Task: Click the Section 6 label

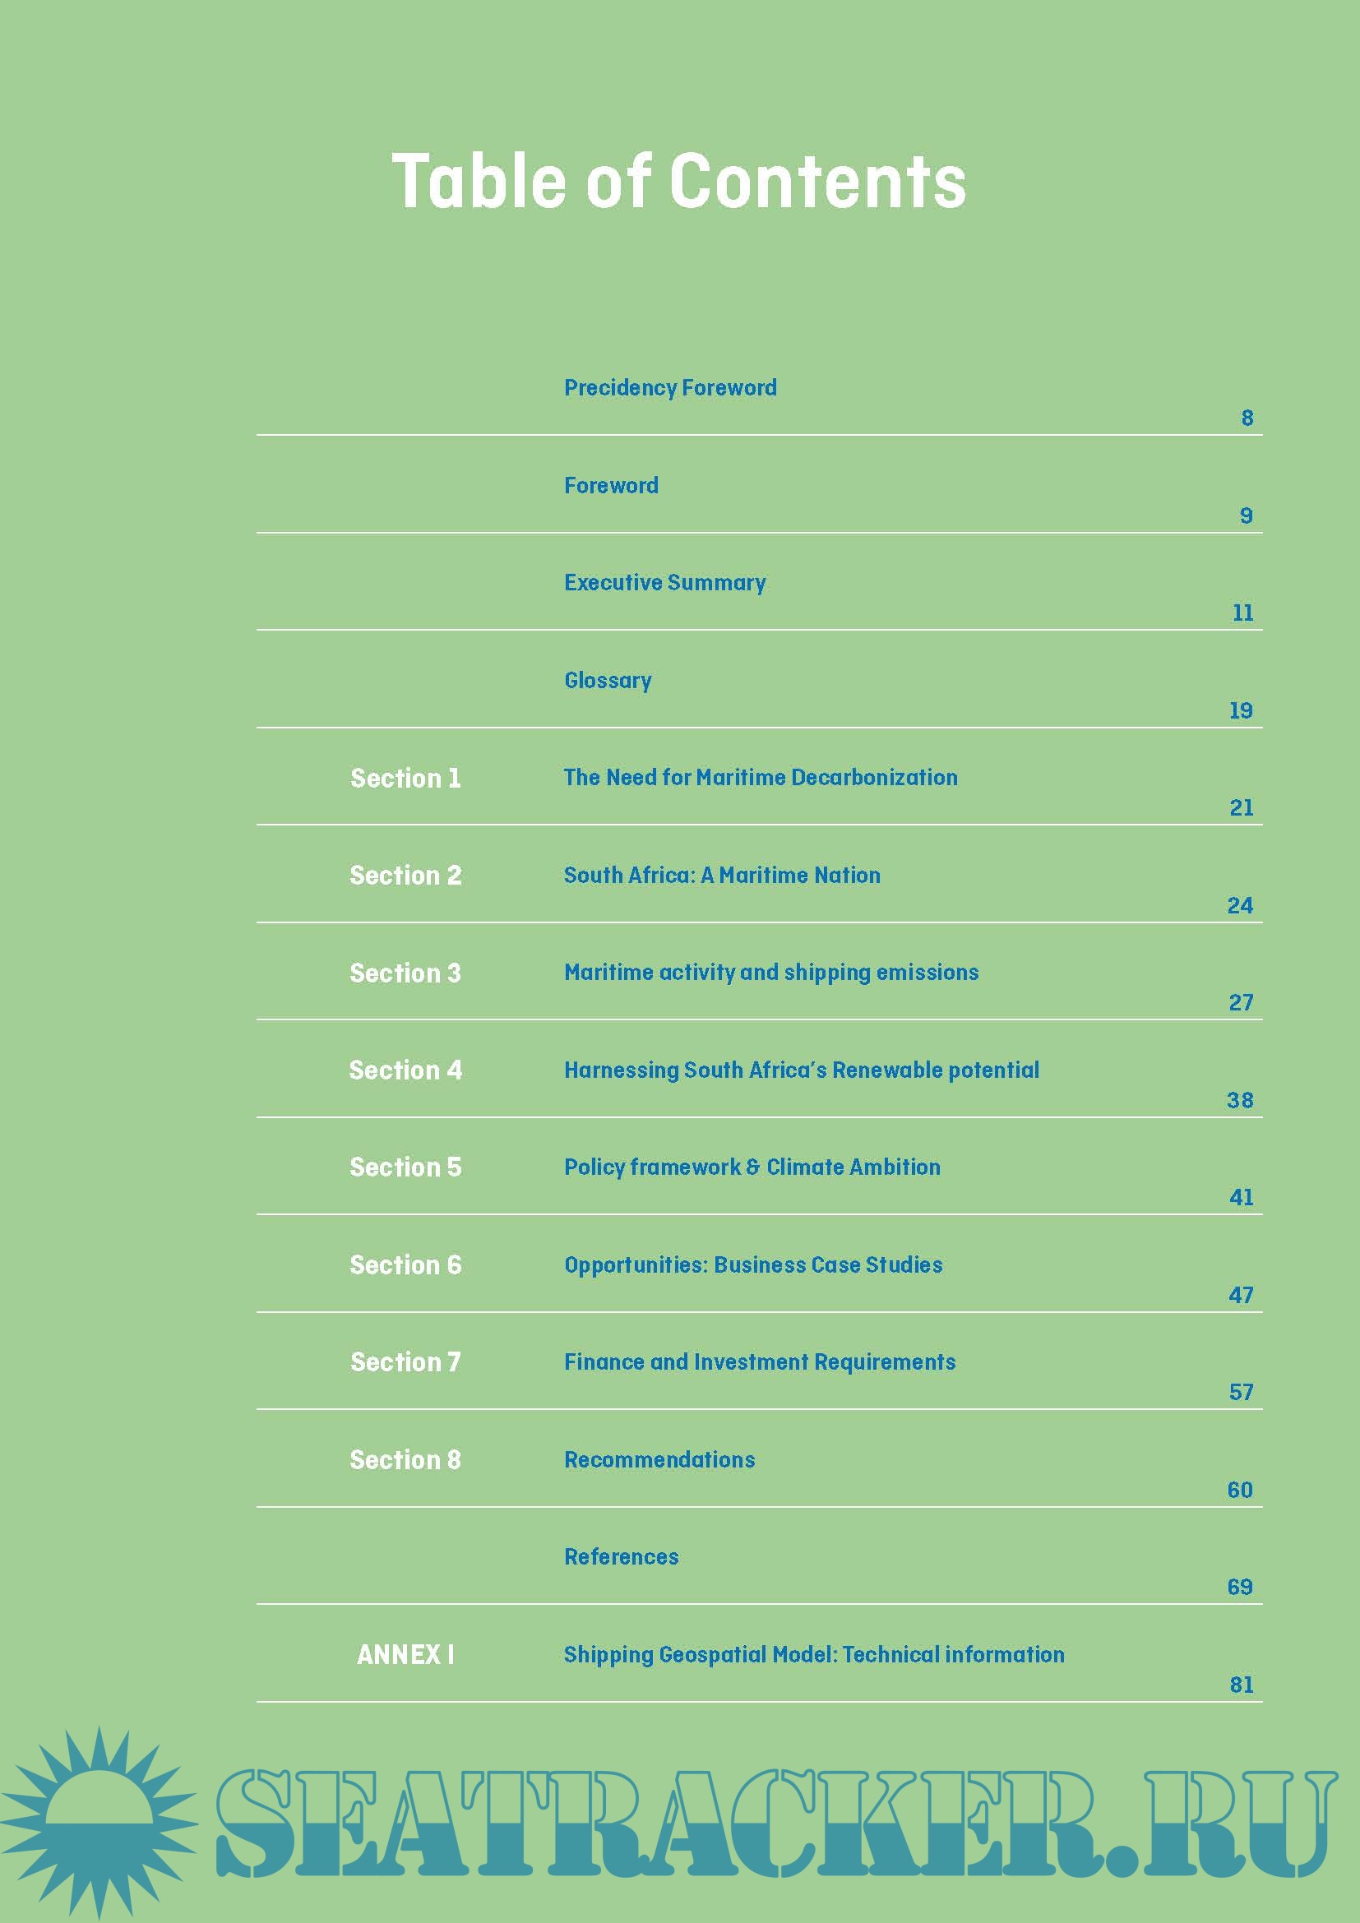Action: pos(405,1264)
